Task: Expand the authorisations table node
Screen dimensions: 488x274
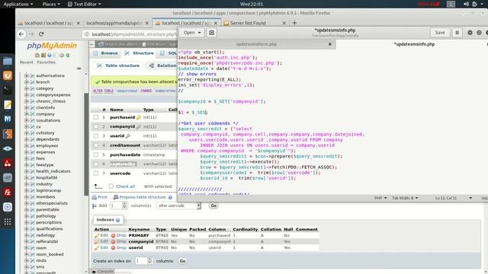Action: click(x=27, y=75)
